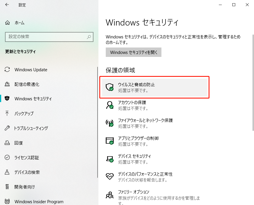Open ファイアウォールとネットワーク保護 area
Image resolution: width=254 pixels, height=205 pixels.
tap(154, 123)
